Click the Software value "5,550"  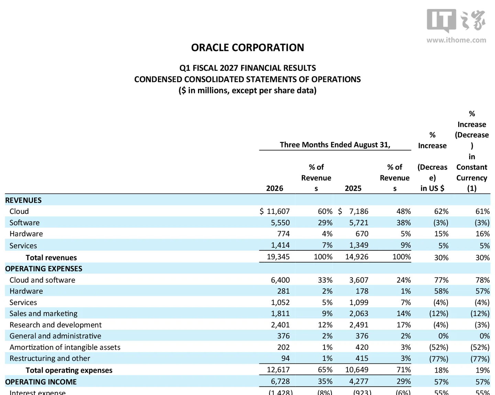pos(280,223)
